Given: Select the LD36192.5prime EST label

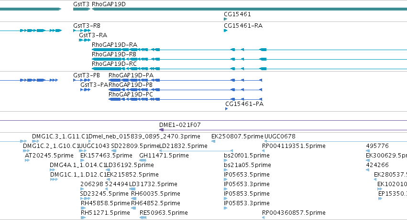Looking at the screenshot, I should click(x=130, y=165).
